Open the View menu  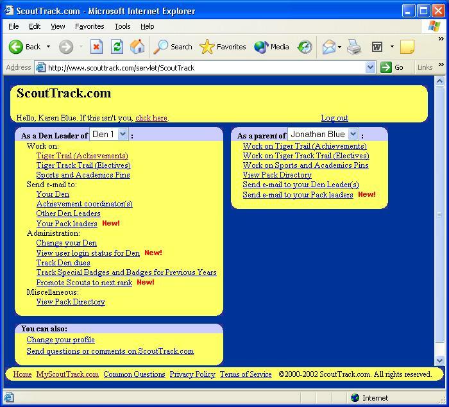coord(58,26)
